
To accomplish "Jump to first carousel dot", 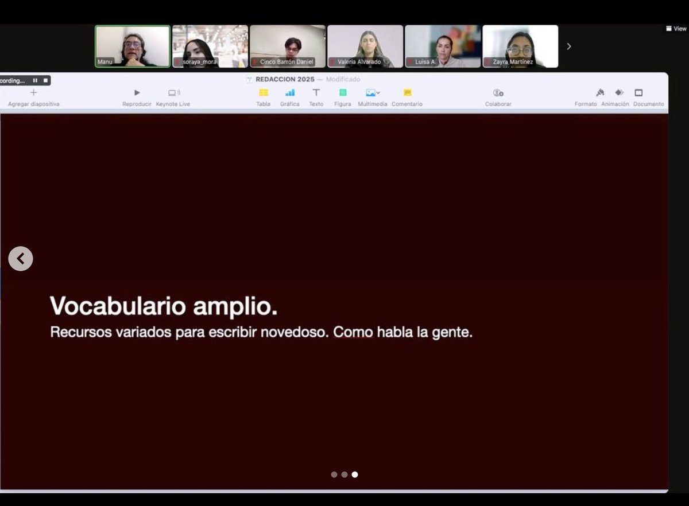I will 334,474.
